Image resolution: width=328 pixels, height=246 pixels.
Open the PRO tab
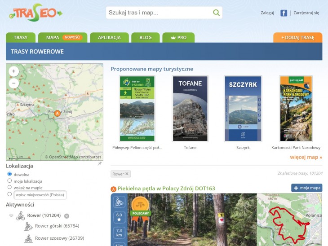(x=178, y=38)
